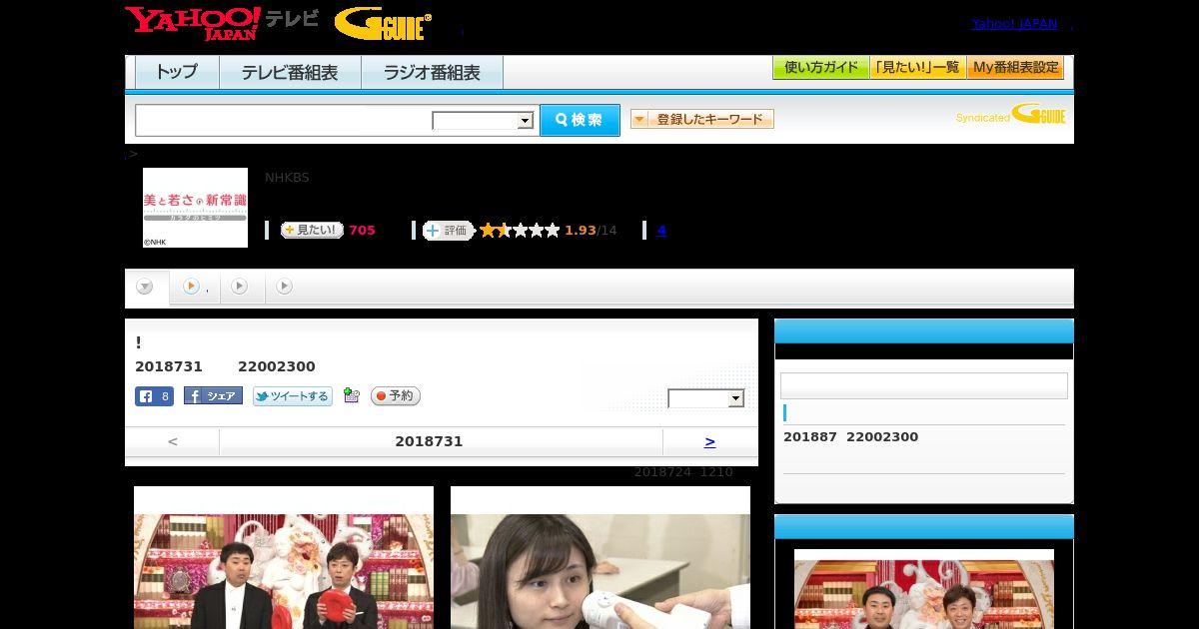Click the 美と若さの新常識 program thumbnail

tap(195, 208)
